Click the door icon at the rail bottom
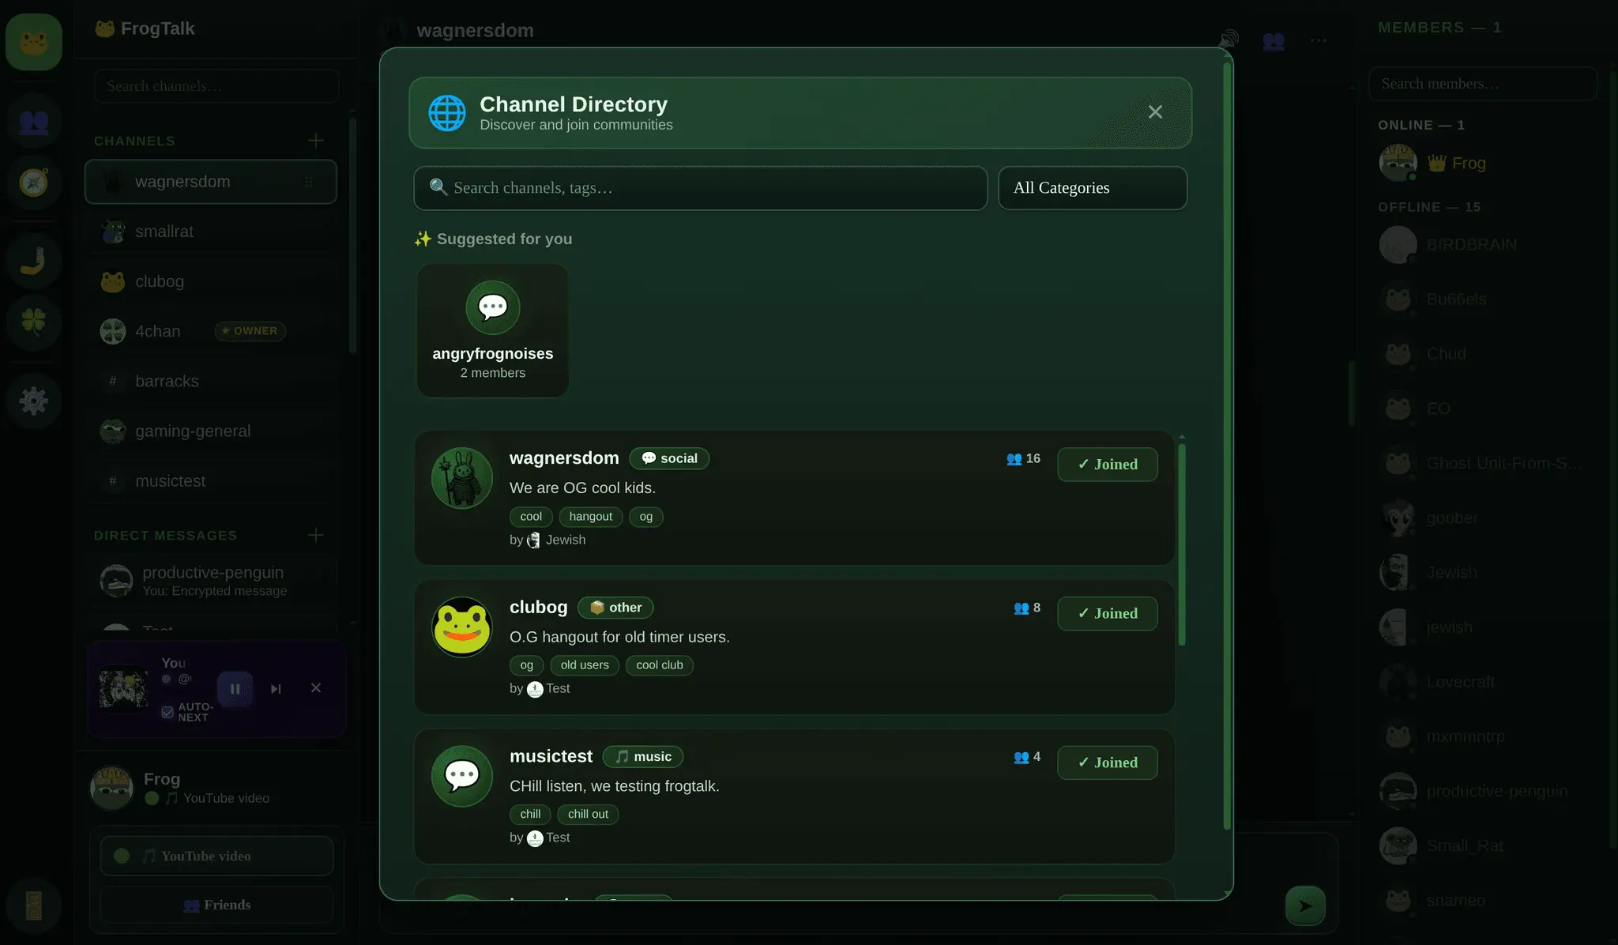This screenshot has height=945, width=1618. 34,905
